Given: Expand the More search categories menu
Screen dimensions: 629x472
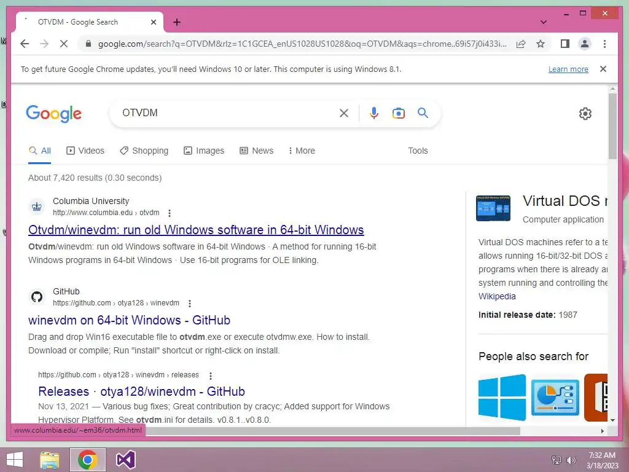Looking at the screenshot, I should (302, 151).
